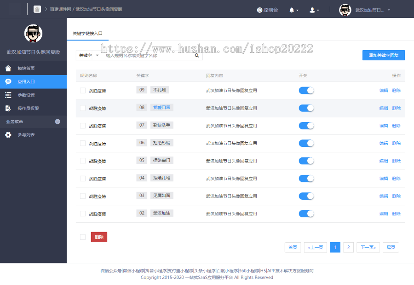Toggle the switch for 不扎堆 row

(x=306, y=90)
